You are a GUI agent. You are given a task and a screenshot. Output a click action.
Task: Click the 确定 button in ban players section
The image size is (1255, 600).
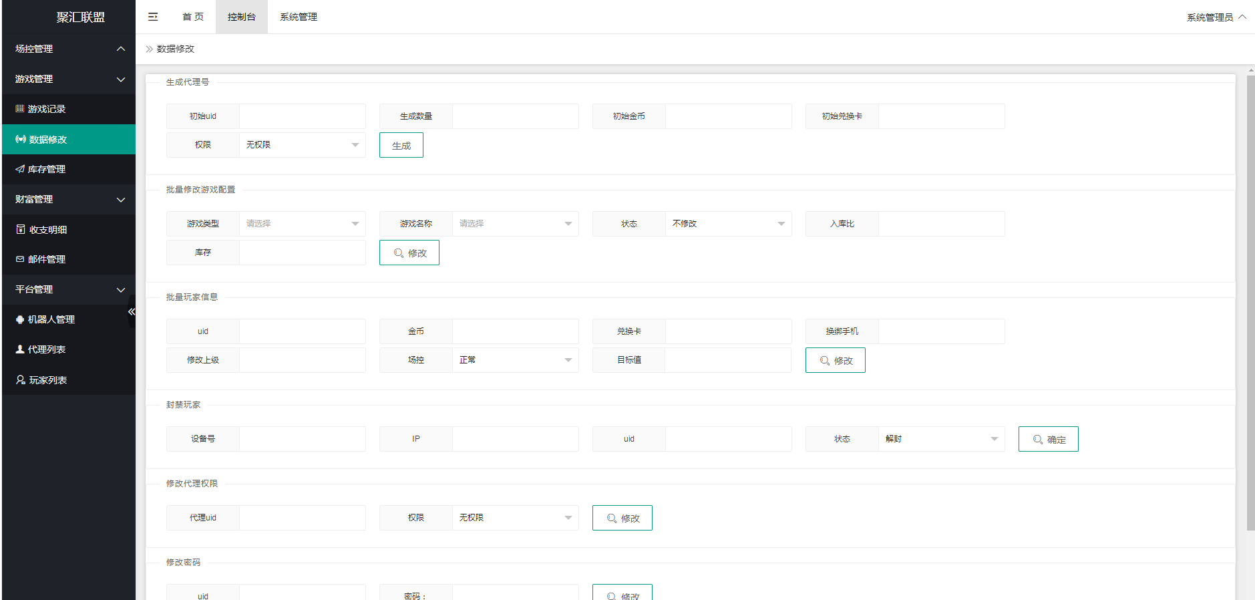[x=1048, y=439]
